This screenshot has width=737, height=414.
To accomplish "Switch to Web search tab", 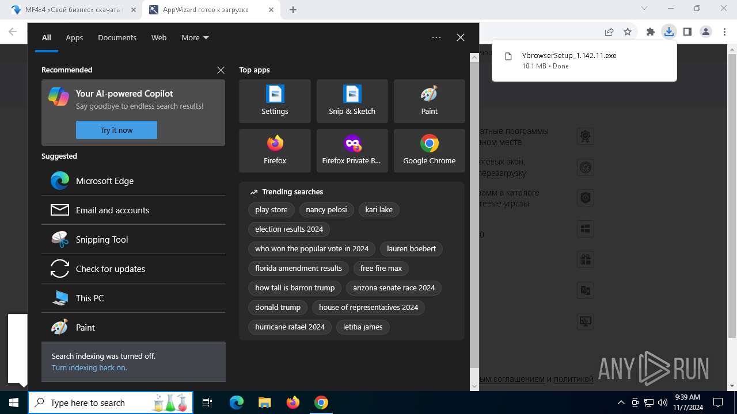I will (159, 37).
